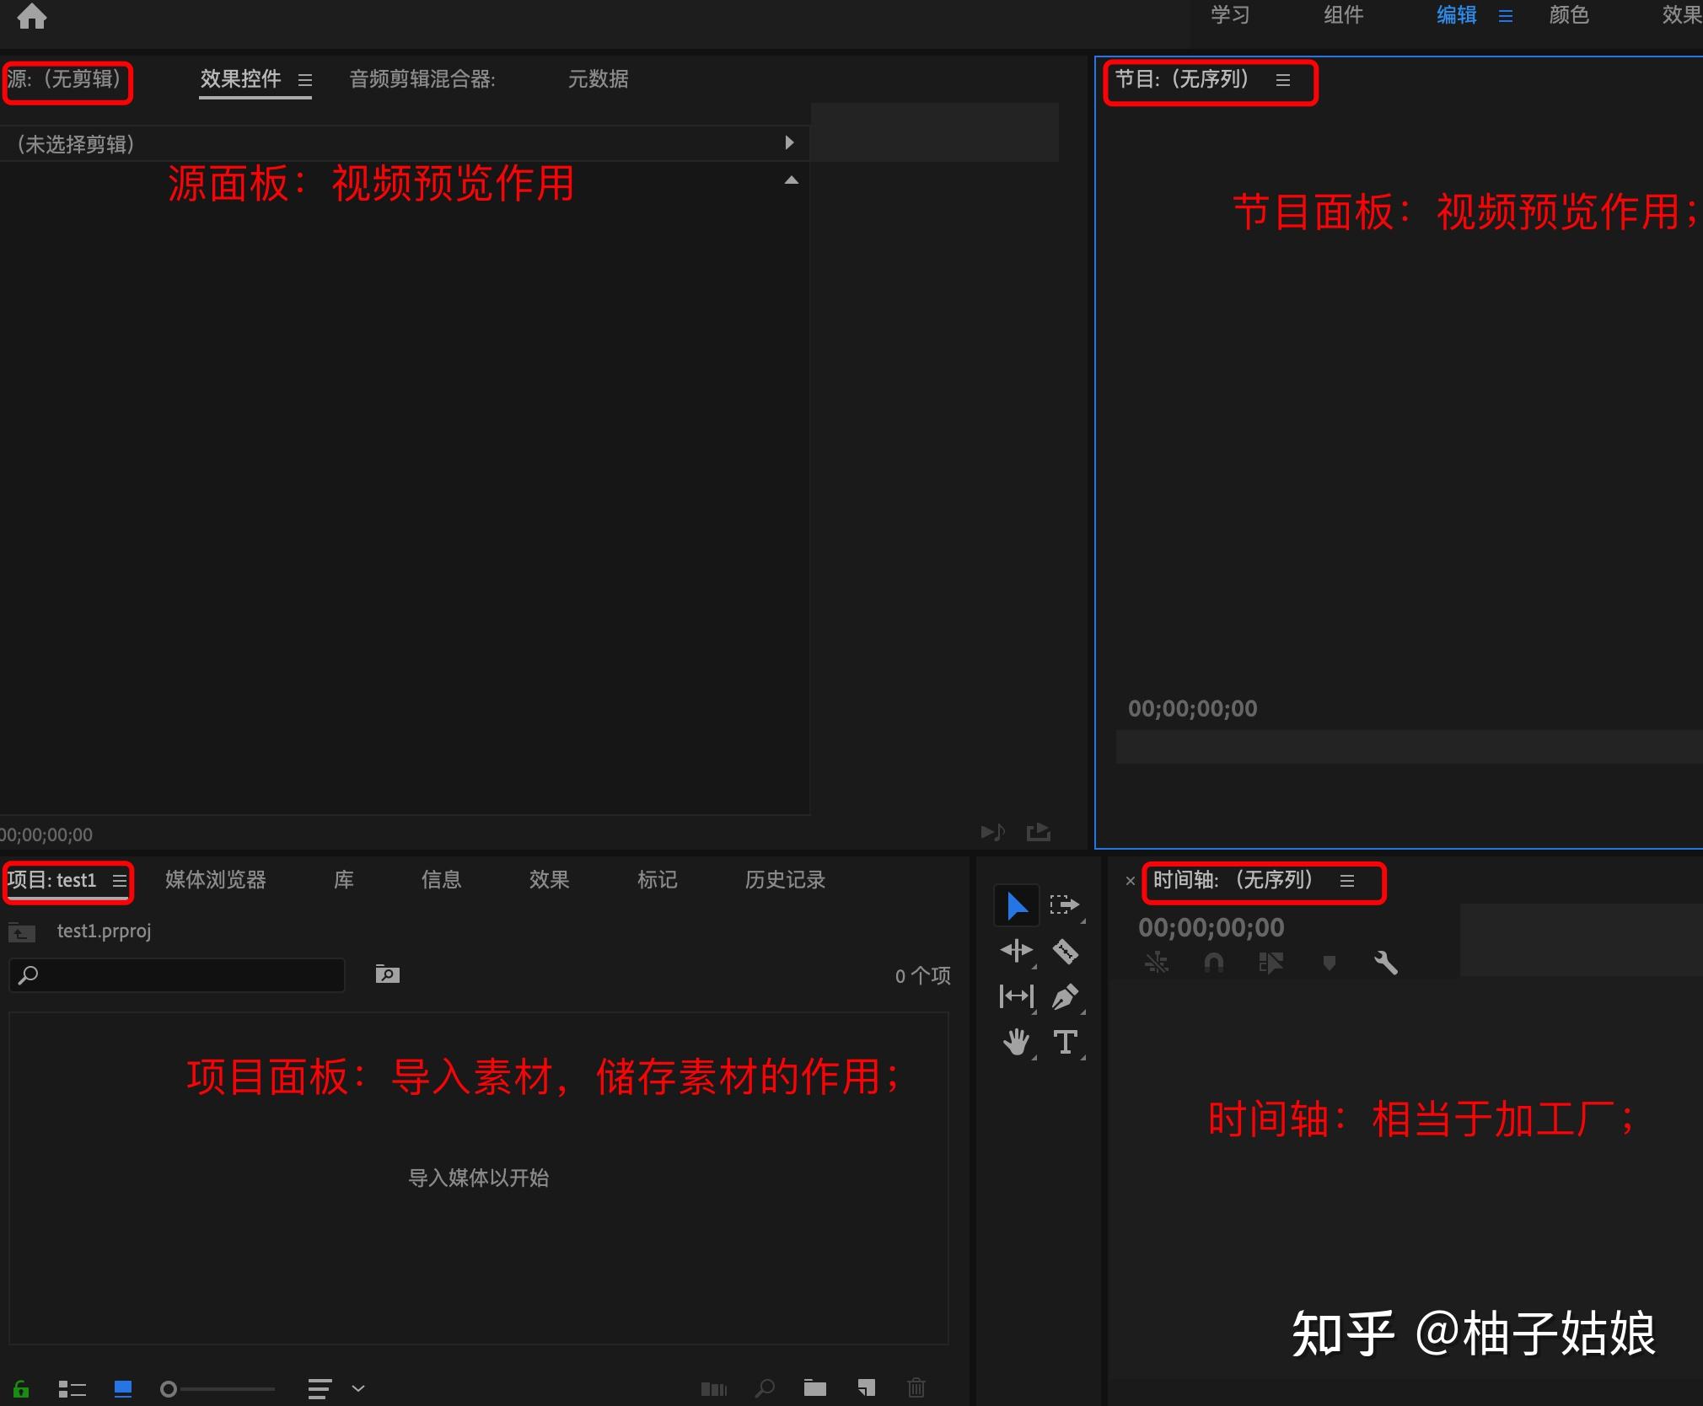The width and height of the screenshot is (1703, 1406).
Task: Toggle Linked Selection in timeline
Action: pos(1271,963)
